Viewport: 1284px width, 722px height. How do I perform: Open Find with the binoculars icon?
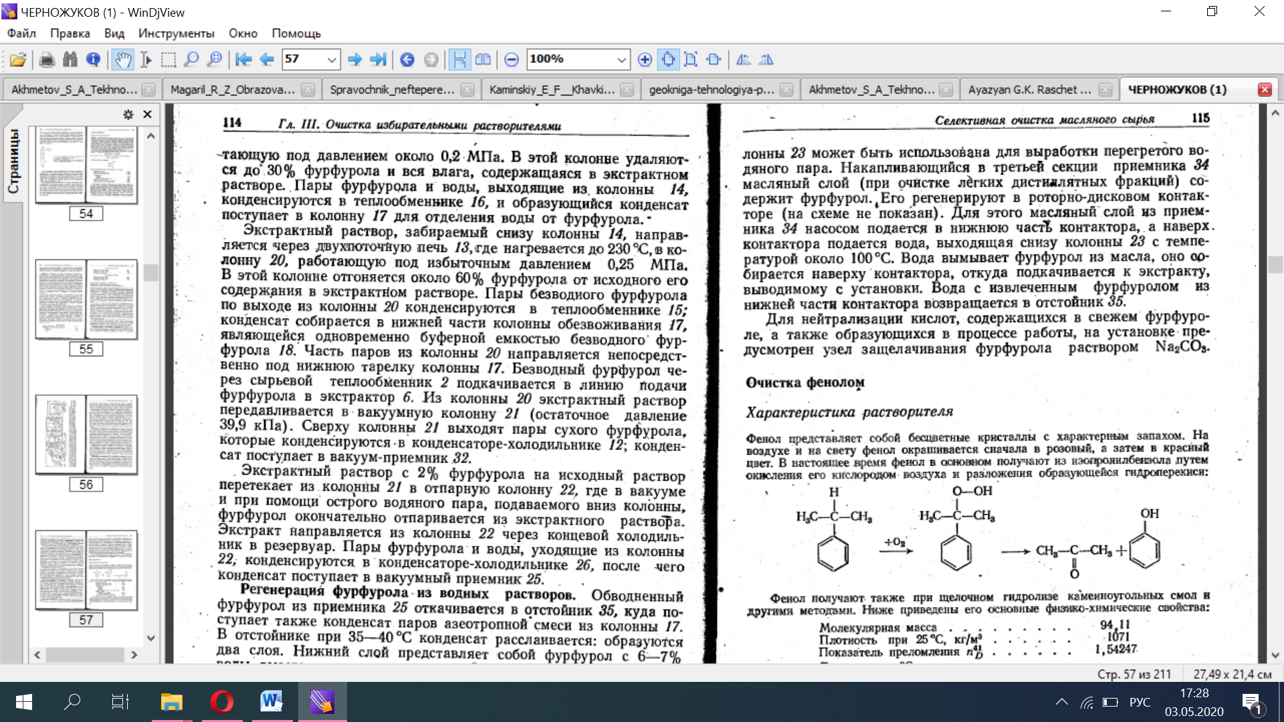(x=70, y=59)
